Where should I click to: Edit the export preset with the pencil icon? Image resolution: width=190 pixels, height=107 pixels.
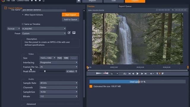click(x=69, y=33)
